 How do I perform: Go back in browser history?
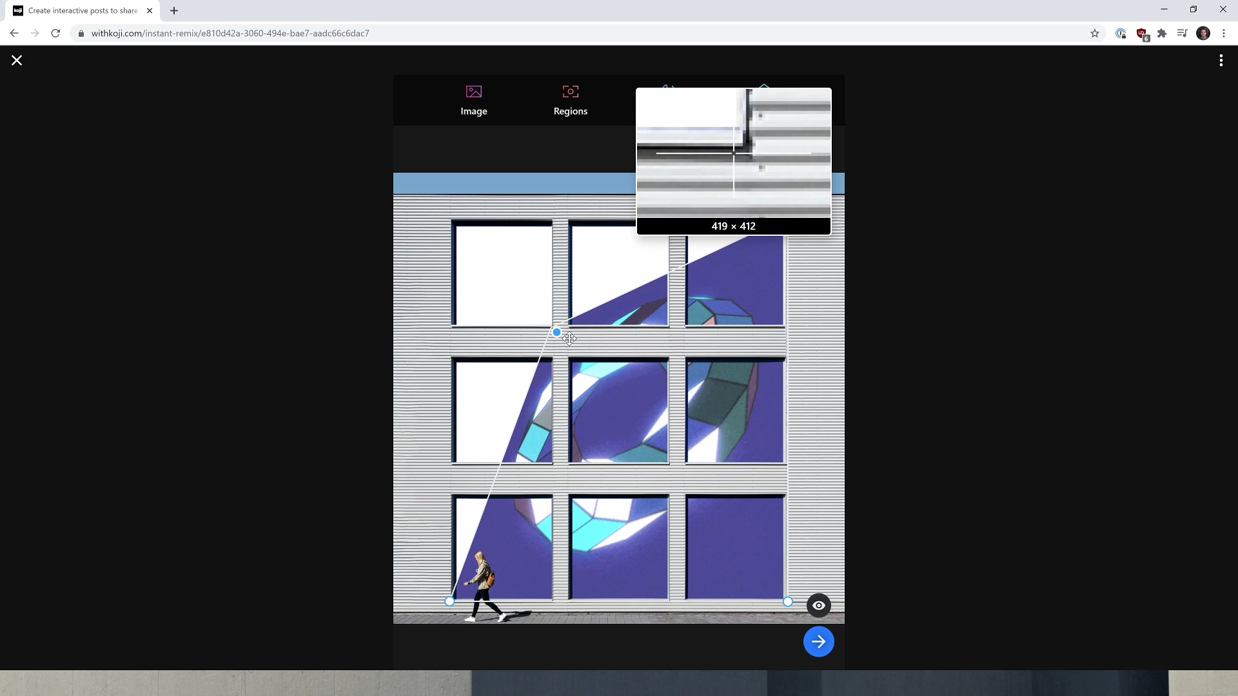point(14,34)
